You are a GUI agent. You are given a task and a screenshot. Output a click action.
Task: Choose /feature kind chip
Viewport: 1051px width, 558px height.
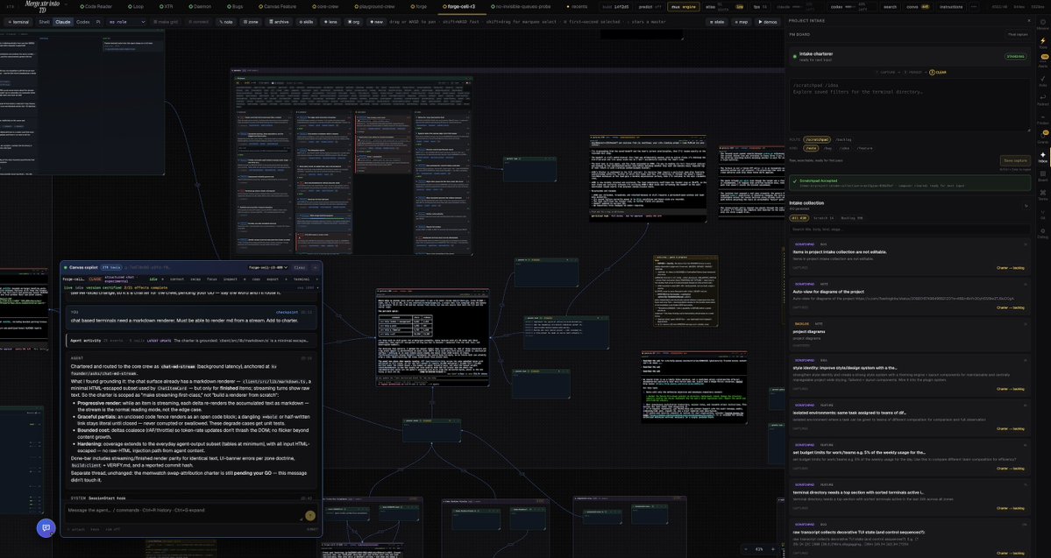tap(864, 148)
